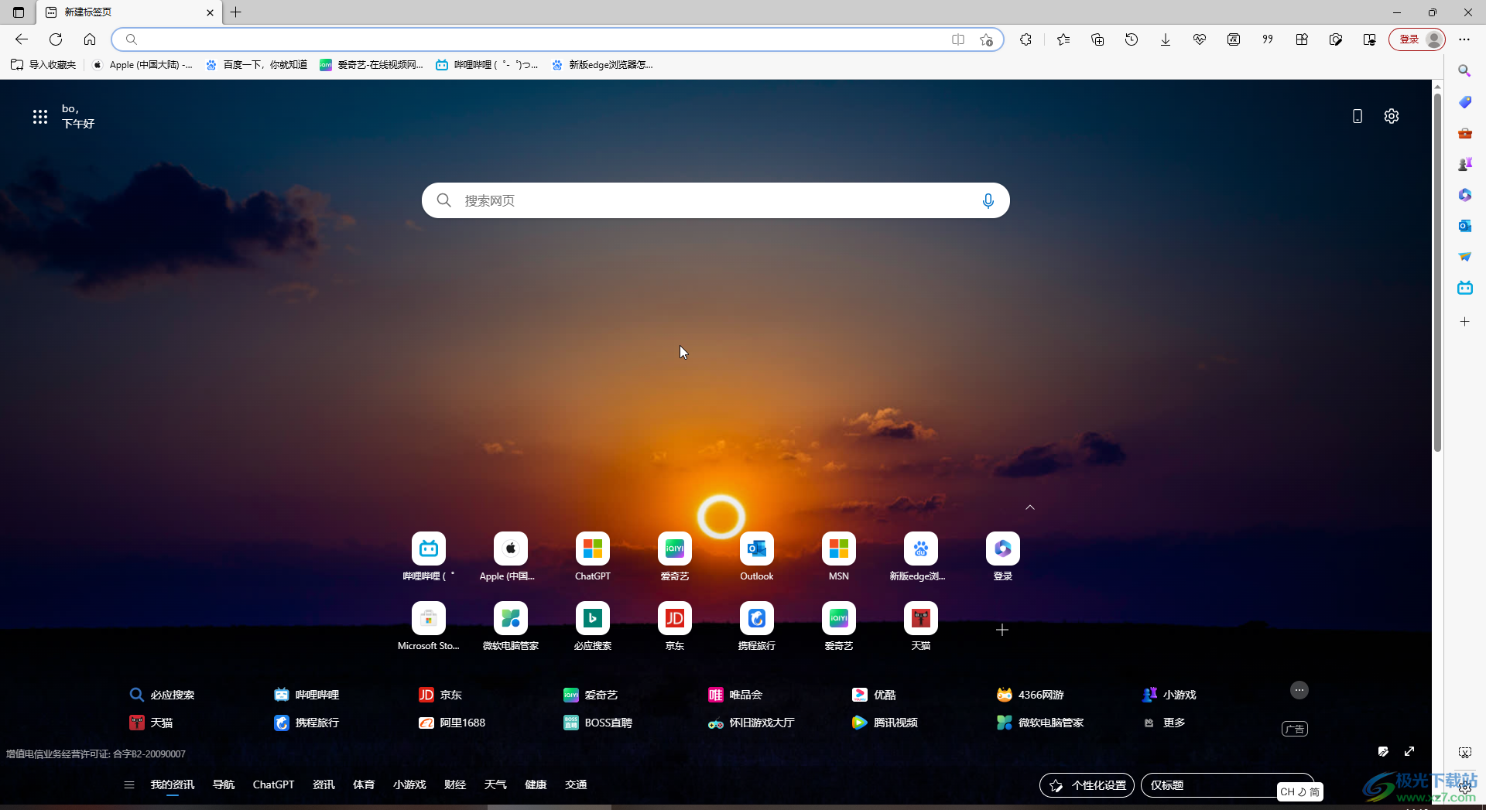Open a new tab with plus
The width and height of the screenshot is (1486, 810).
236,12
